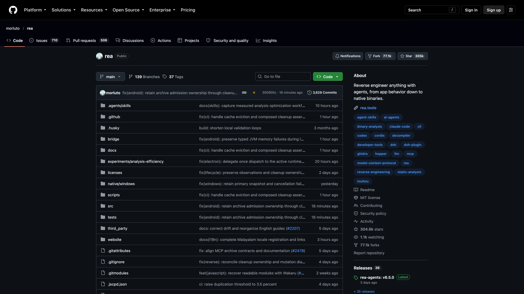View the 139 Branches list
The image size is (524, 294).
tap(144, 77)
